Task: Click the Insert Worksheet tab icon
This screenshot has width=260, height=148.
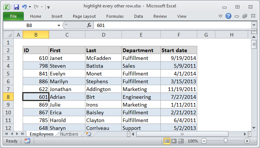Action: coord(88,134)
